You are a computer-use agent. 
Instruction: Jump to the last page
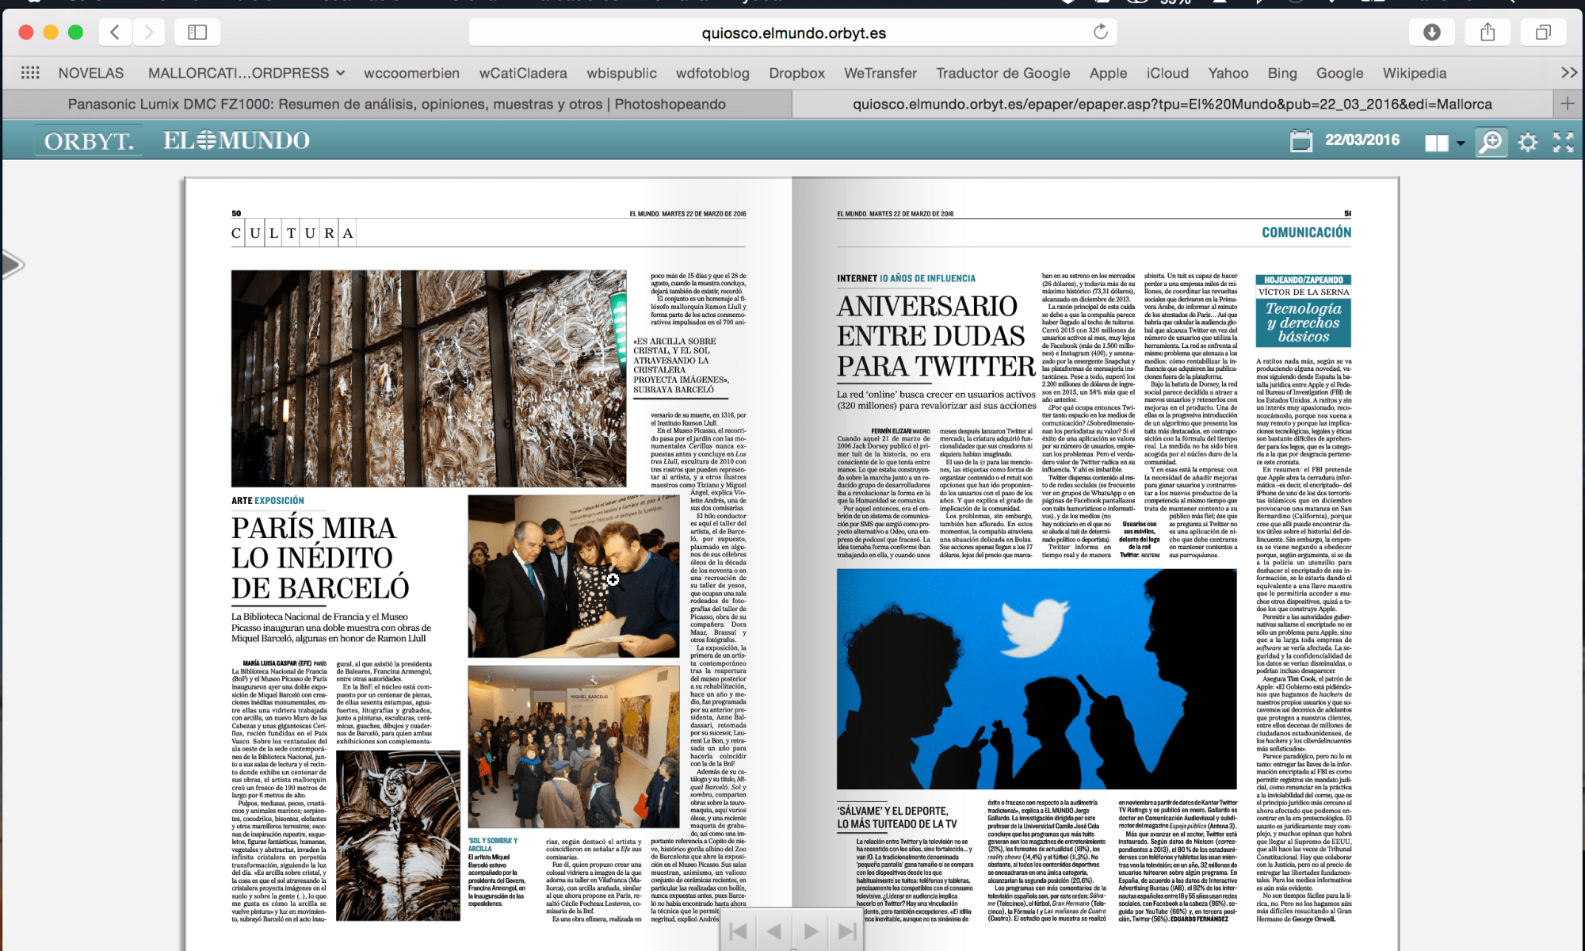(x=847, y=931)
